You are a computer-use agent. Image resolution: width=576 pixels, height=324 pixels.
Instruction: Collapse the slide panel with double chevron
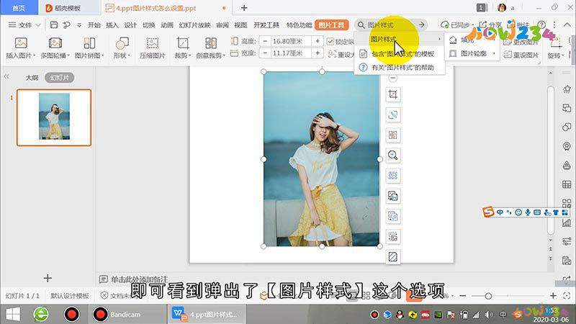6,77
